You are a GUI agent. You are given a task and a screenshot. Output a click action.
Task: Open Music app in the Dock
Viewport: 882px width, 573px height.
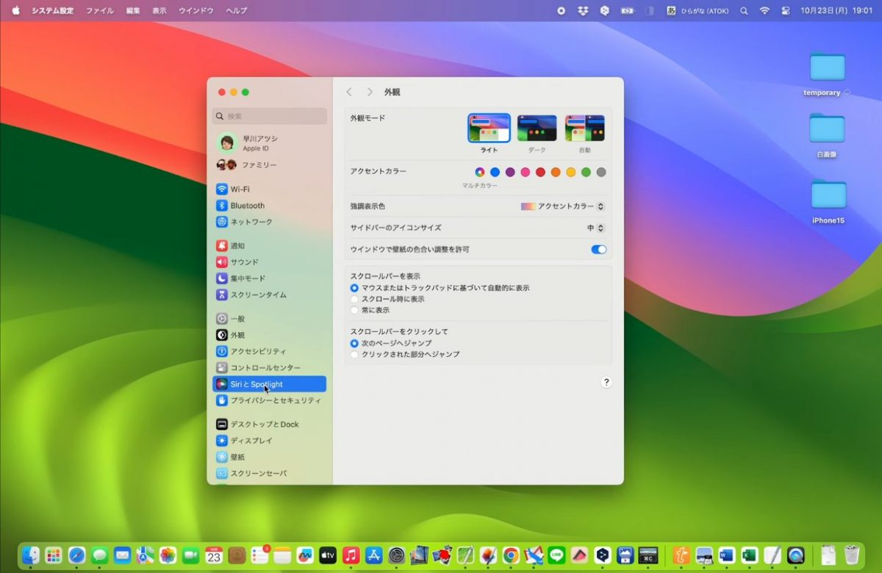click(351, 555)
